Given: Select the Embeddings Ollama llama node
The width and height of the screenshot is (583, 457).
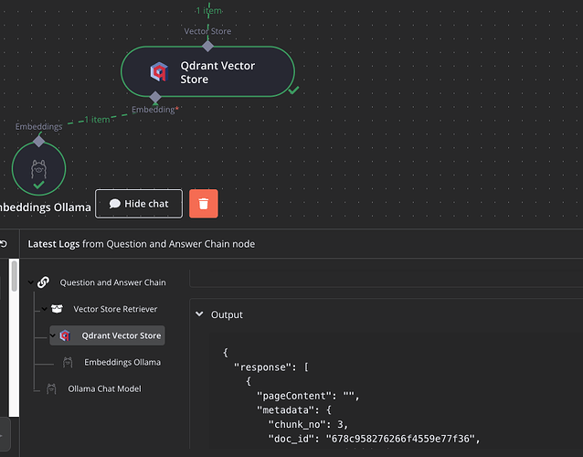Looking at the screenshot, I should [38, 169].
